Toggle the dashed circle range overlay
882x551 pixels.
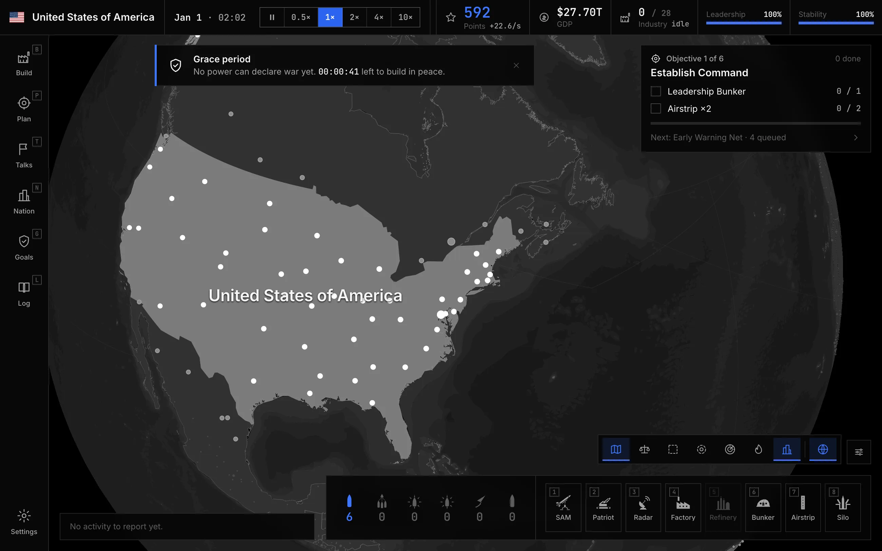(702, 449)
